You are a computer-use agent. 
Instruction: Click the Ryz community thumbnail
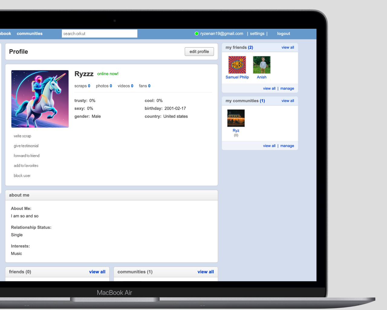[x=236, y=118]
